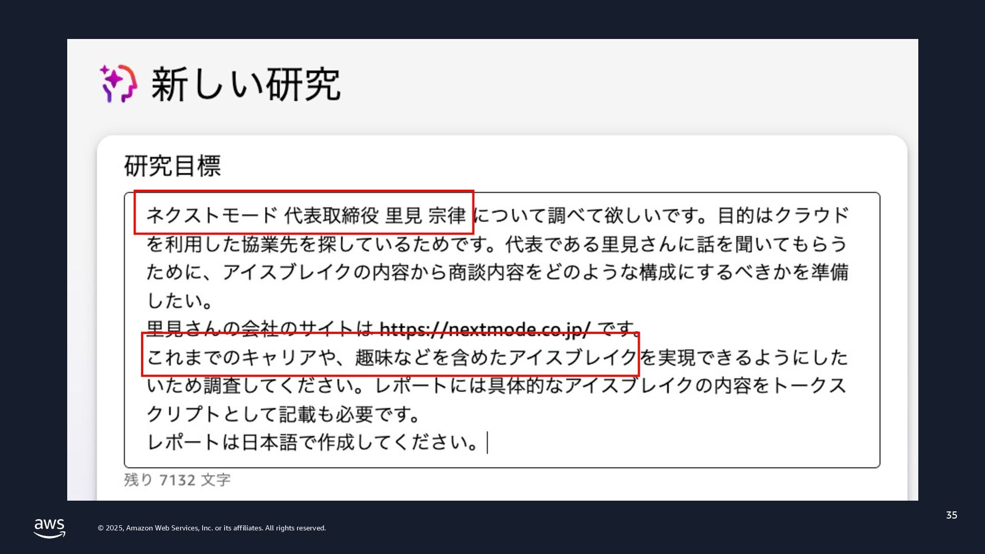Click the short line したい。
This screenshot has height=554, width=985.
(180, 301)
